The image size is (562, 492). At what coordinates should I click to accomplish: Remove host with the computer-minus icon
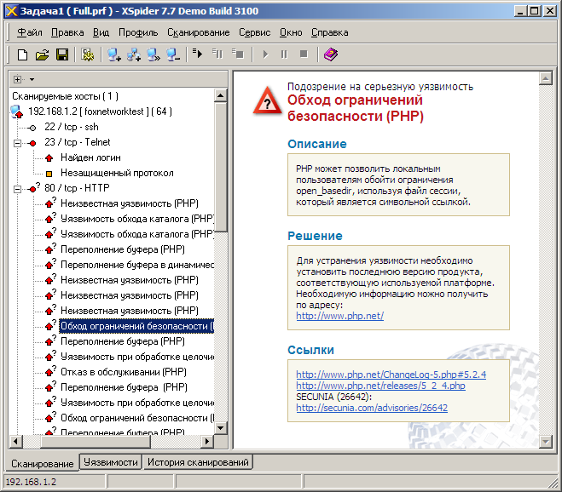coord(173,54)
